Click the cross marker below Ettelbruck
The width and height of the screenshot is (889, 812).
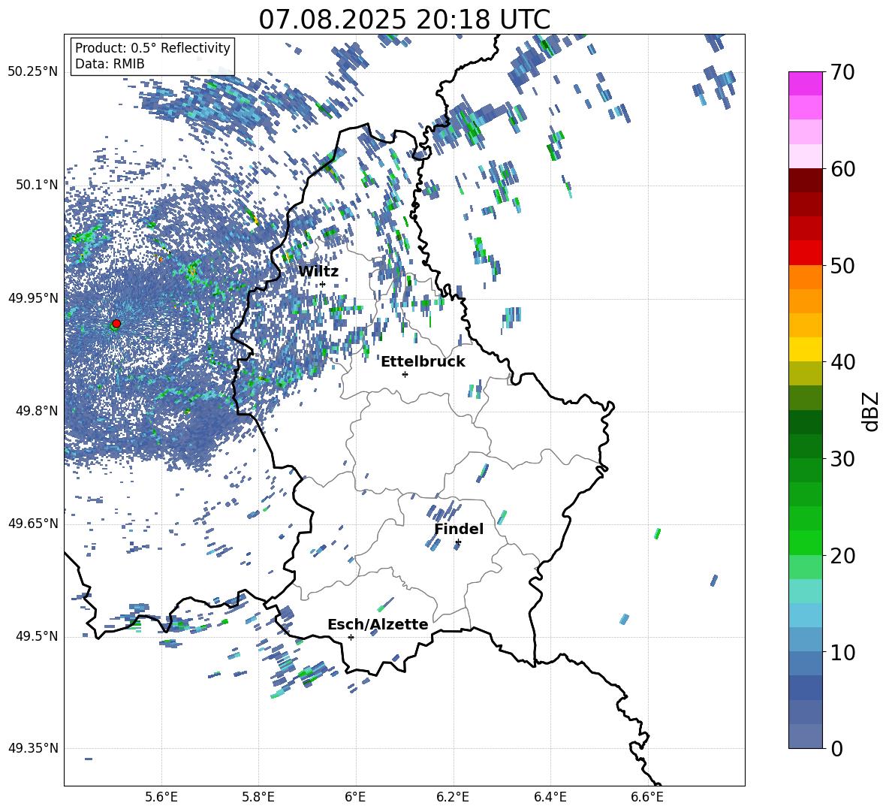(x=405, y=374)
